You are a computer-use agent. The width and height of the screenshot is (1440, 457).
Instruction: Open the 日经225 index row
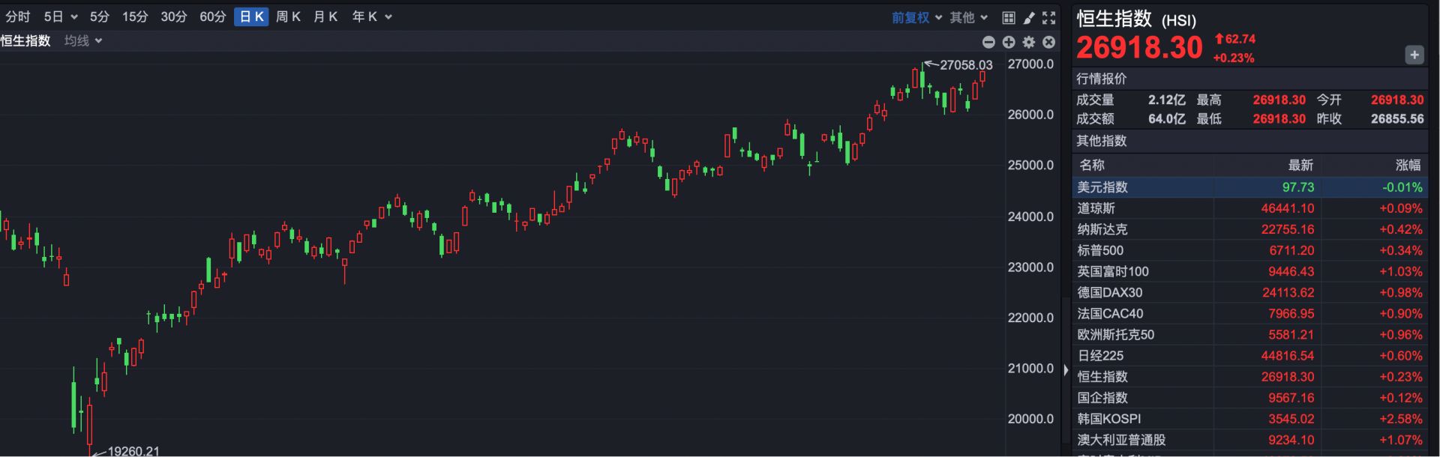coord(1249,356)
